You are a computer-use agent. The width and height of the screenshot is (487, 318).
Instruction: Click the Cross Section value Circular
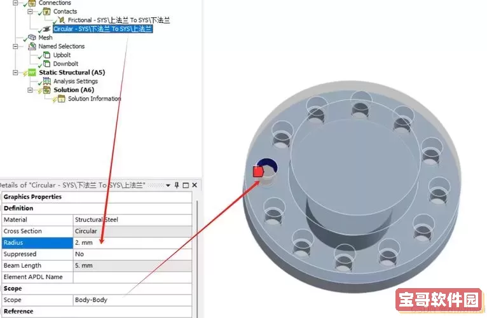coord(133,232)
